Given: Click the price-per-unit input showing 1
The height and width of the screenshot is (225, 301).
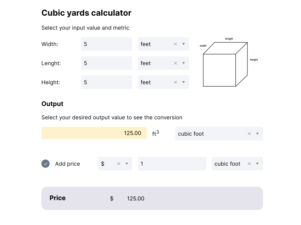Looking at the screenshot, I should 172,164.
